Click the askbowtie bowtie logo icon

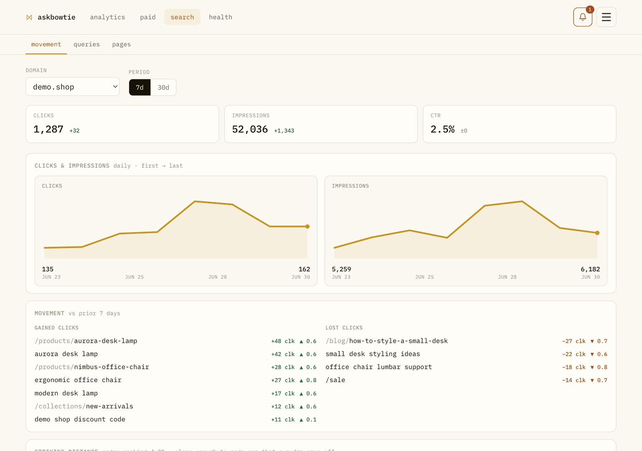(29, 17)
